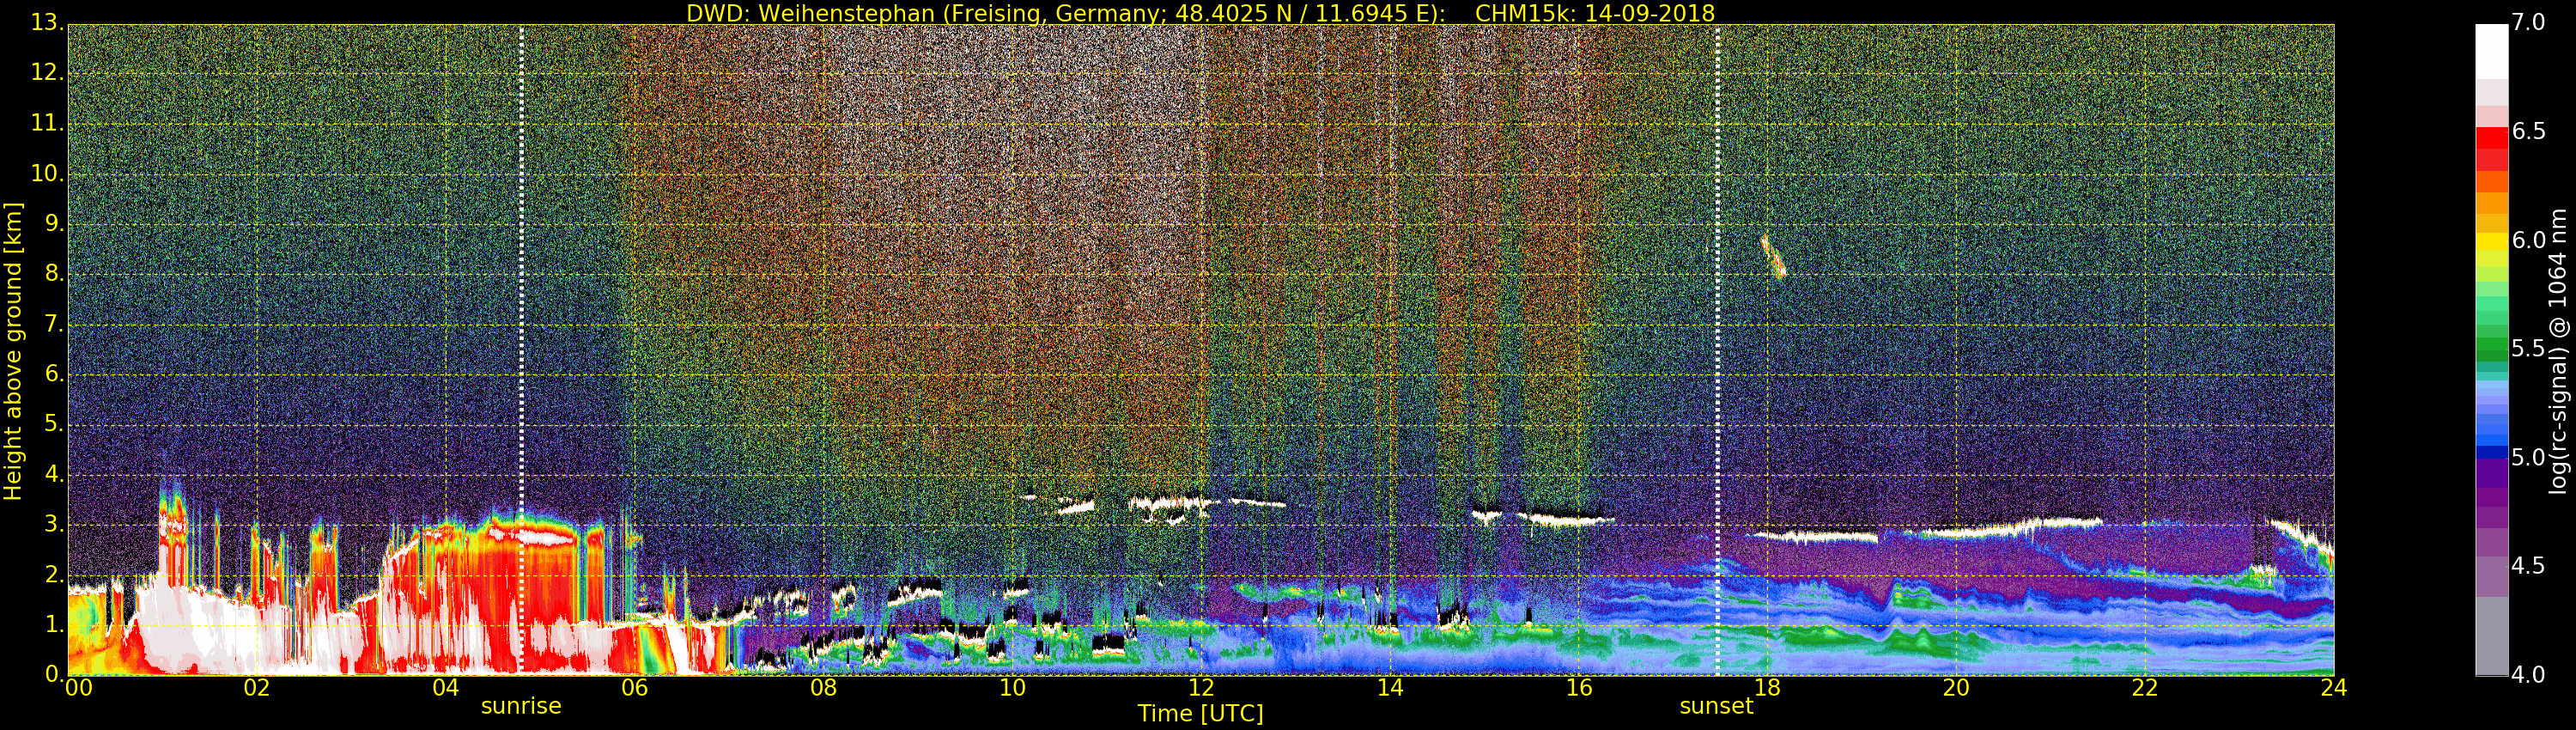Click the '0.' height tick label
Screen dimensions: 2576x730
tap(53, 674)
